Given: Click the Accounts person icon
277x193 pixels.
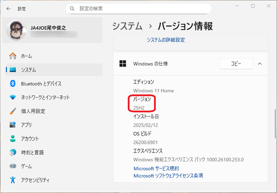Looking at the screenshot, I should pyautogui.click(x=13, y=139).
